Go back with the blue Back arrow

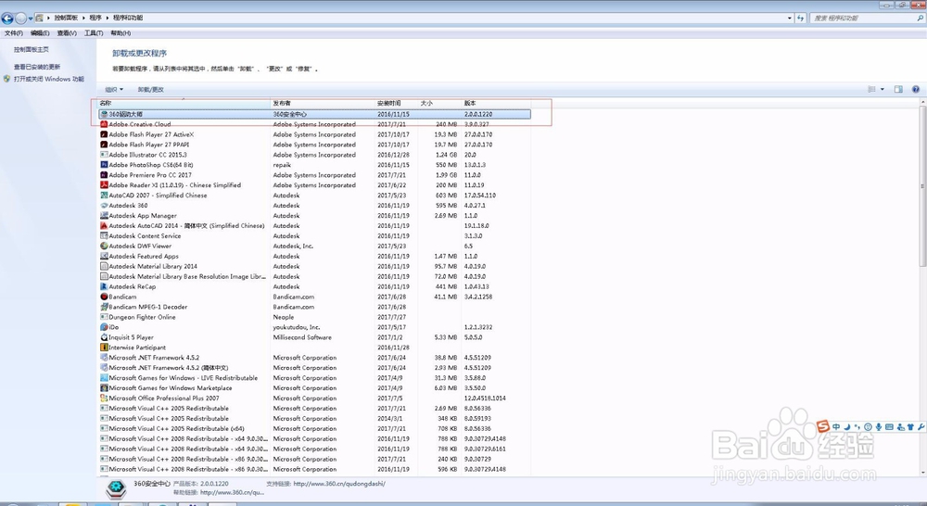7,19
